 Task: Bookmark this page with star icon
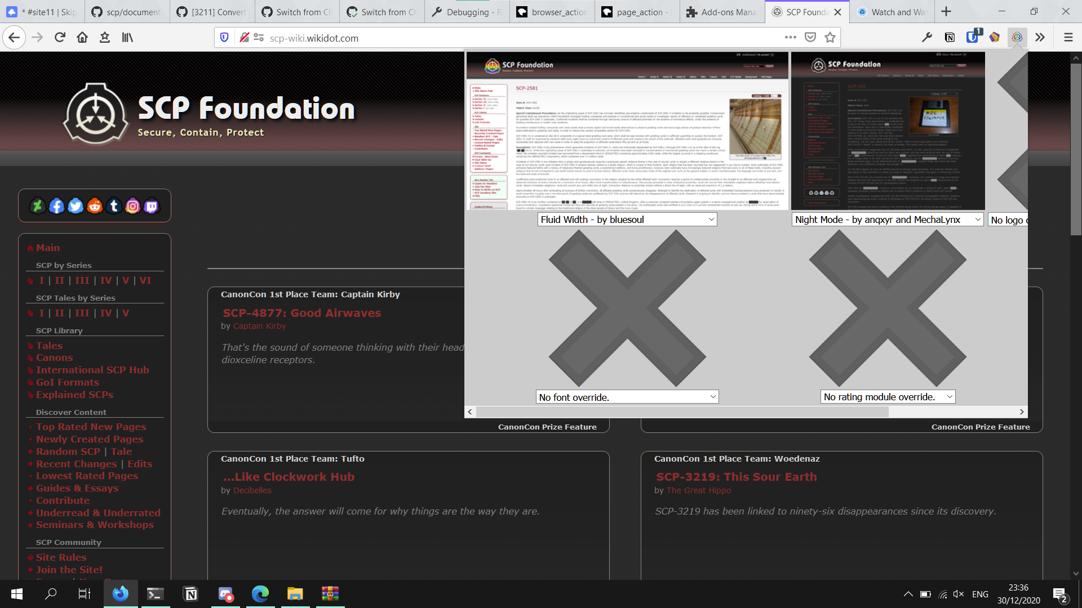830,38
